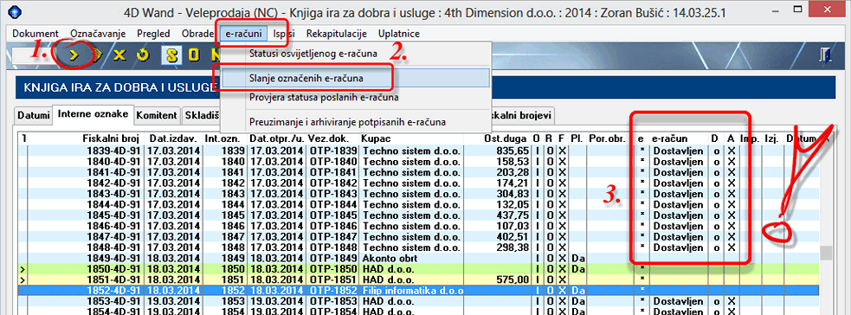Click the yellow single-arrow mark record icon
851x315 pixels.
pos(74,55)
